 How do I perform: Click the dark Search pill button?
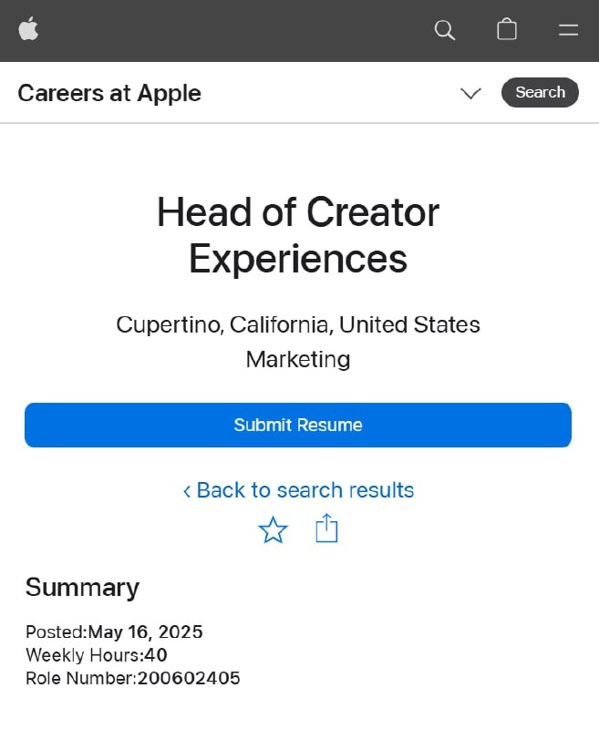pyautogui.click(x=540, y=93)
